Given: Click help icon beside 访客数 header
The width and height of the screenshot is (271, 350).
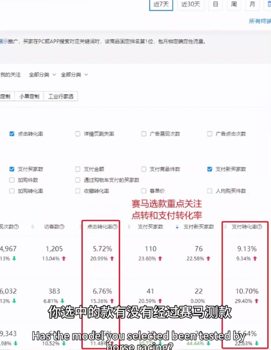Looking at the screenshot, I should click(x=62, y=227).
